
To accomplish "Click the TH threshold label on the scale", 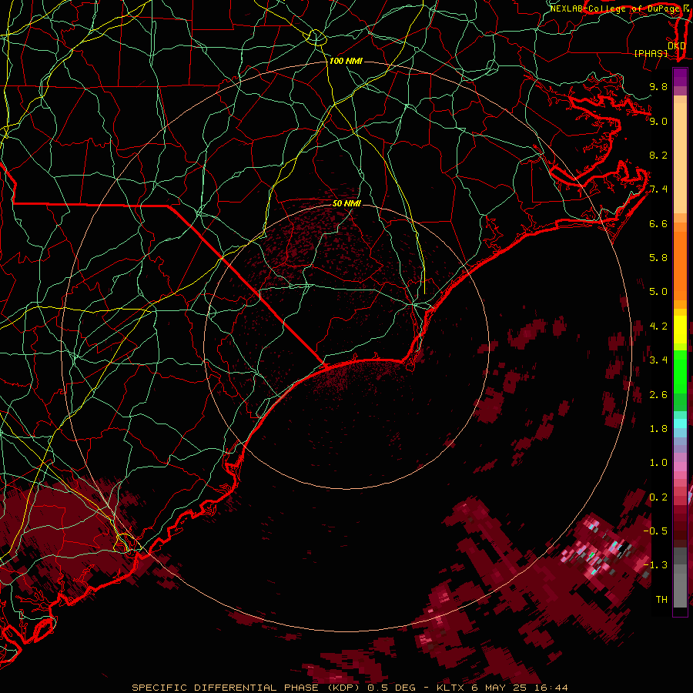I will [661, 600].
